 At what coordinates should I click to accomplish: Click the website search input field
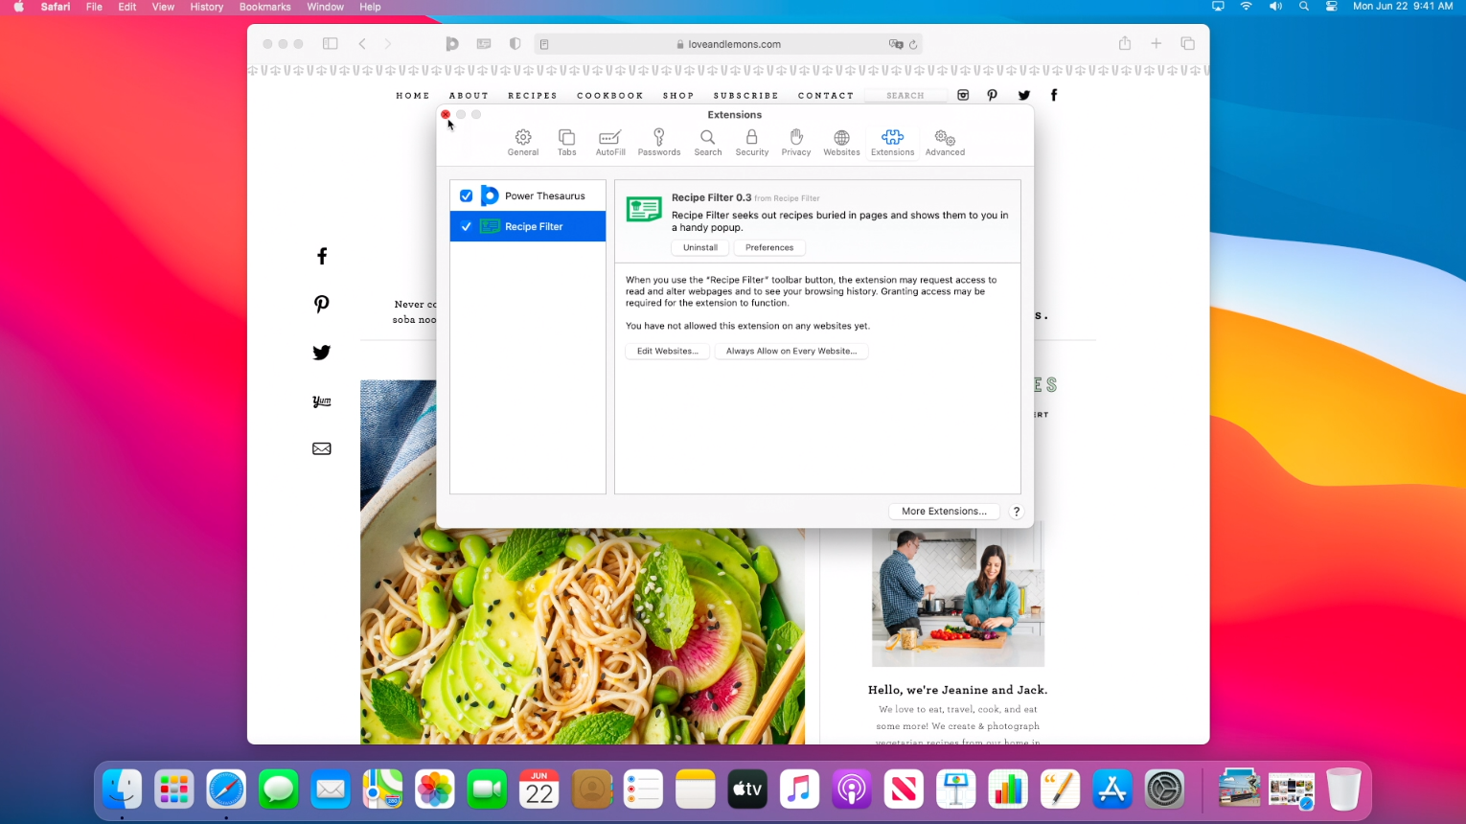click(905, 96)
